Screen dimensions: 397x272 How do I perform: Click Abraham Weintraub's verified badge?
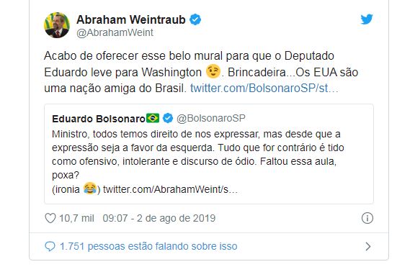(x=195, y=19)
